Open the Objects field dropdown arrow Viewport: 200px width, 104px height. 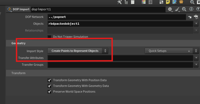click(196, 24)
